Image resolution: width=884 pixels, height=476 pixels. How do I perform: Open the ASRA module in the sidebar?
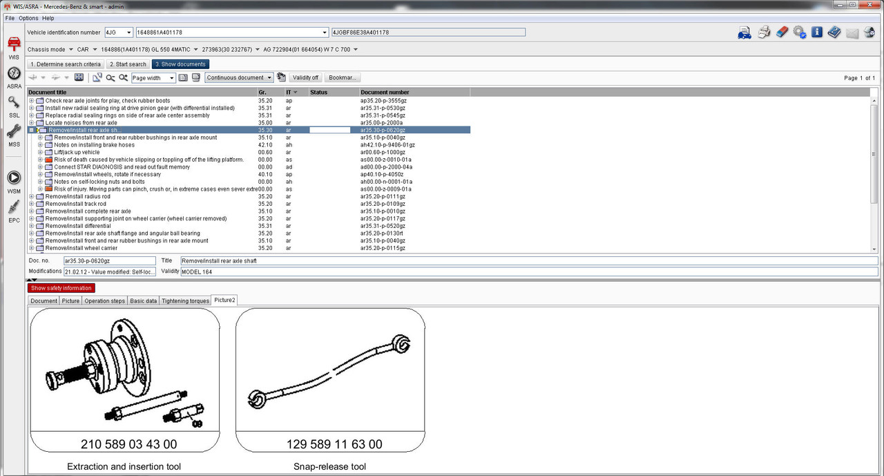[14, 77]
